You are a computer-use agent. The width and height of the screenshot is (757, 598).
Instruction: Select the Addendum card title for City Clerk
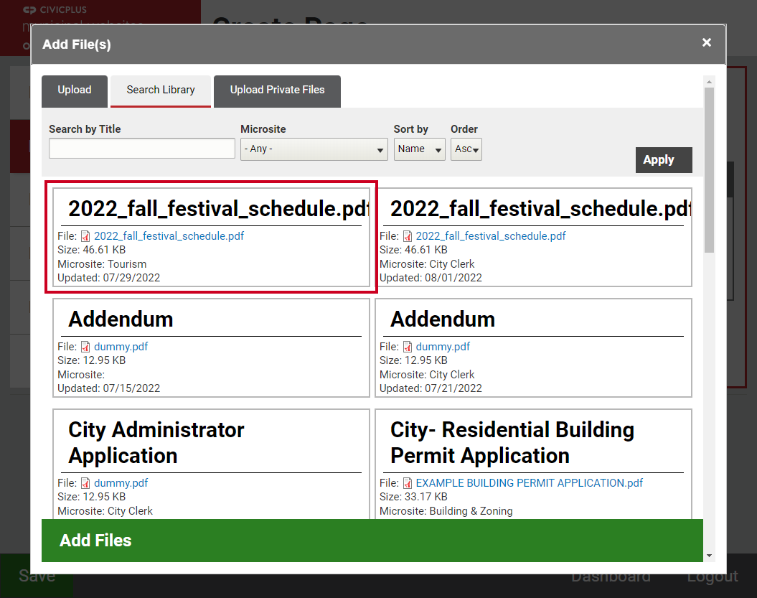click(x=443, y=319)
